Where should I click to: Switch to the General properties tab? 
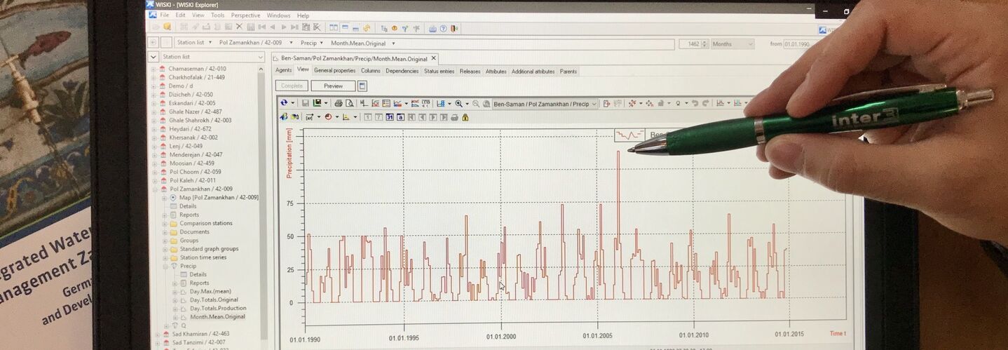pos(334,71)
